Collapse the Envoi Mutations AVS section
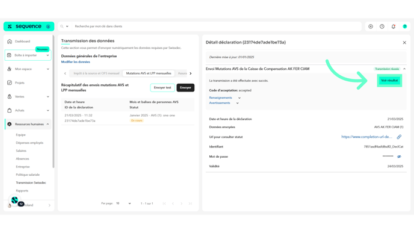 [x=404, y=69]
